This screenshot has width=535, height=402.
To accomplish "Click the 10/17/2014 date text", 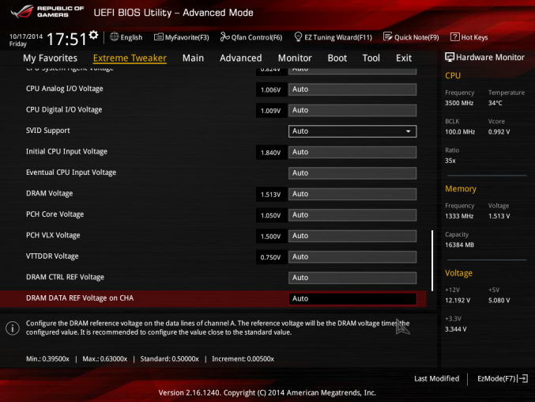I will [26, 36].
